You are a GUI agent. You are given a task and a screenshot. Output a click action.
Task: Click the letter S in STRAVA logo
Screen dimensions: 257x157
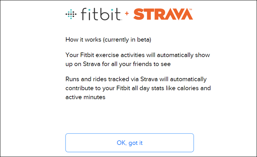pyautogui.click(x=139, y=14)
